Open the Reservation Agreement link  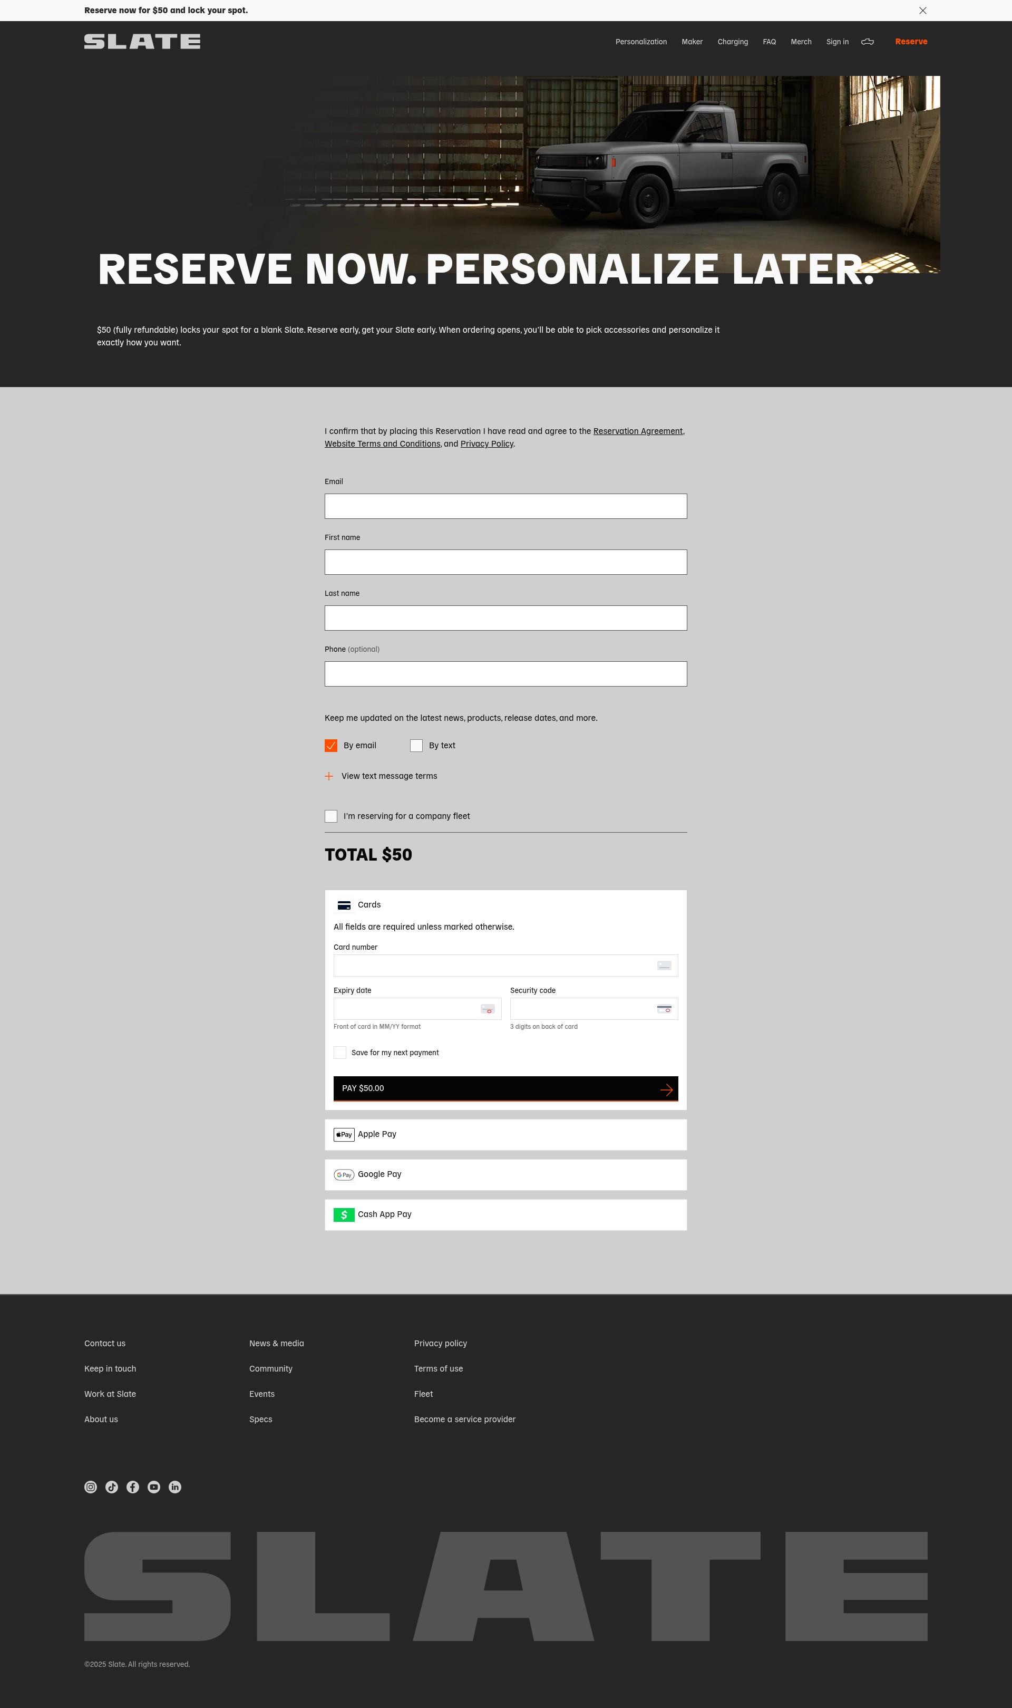[x=638, y=431]
